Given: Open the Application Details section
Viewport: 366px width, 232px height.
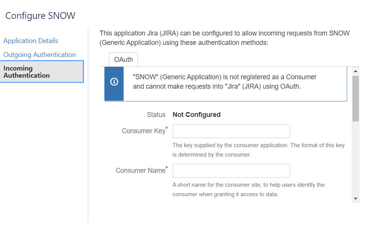Looking at the screenshot, I should (31, 41).
